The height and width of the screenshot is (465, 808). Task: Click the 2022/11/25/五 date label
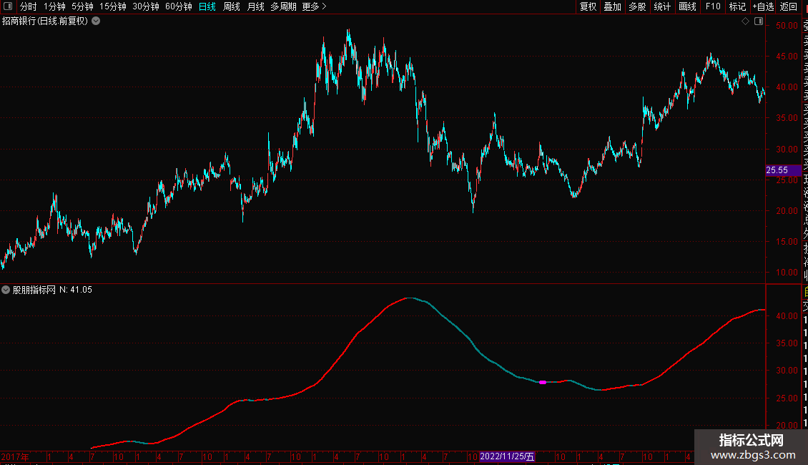tap(507, 456)
